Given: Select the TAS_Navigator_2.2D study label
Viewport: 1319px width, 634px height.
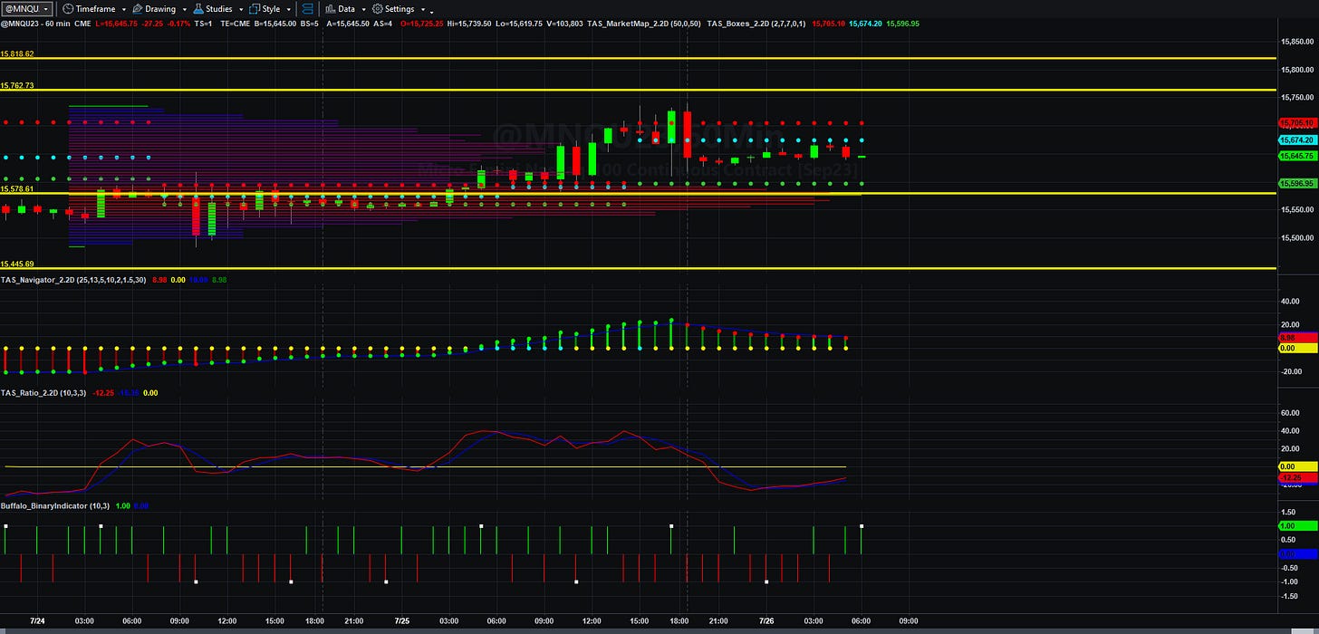Looking at the screenshot, I should (x=38, y=280).
